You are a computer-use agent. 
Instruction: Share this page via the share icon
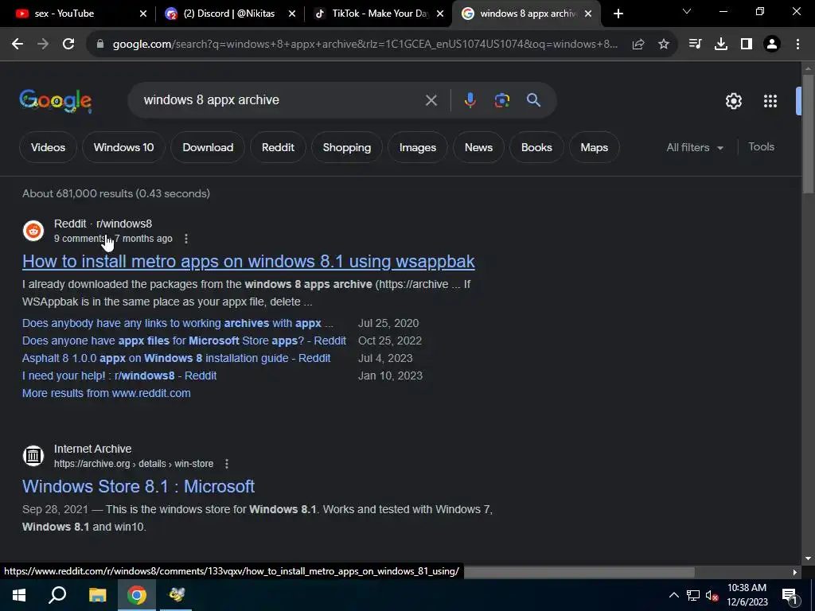(x=638, y=45)
